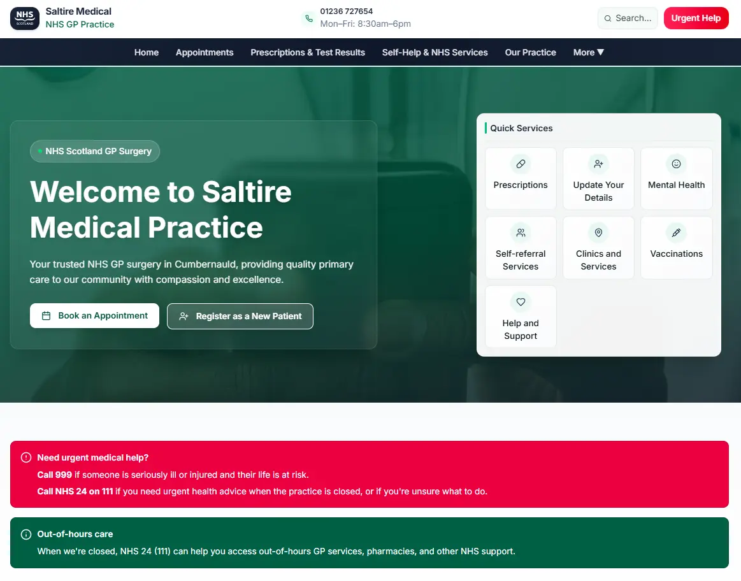Open Help and Support heart icon
741x581 pixels.
click(x=521, y=302)
